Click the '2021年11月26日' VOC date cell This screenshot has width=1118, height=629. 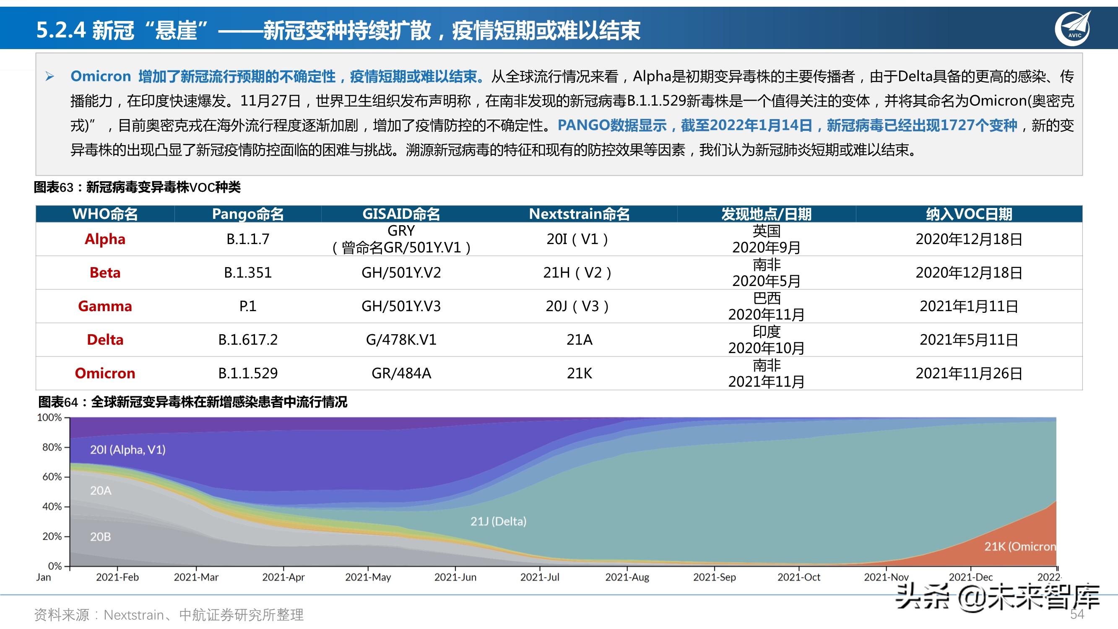[x=969, y=373]
